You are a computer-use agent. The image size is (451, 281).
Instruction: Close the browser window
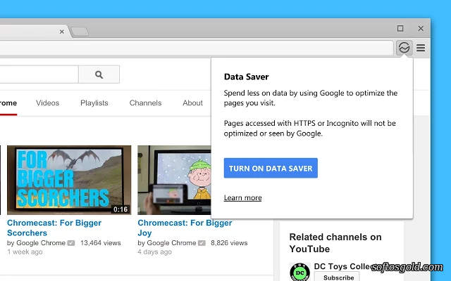[x=421, y=28]
